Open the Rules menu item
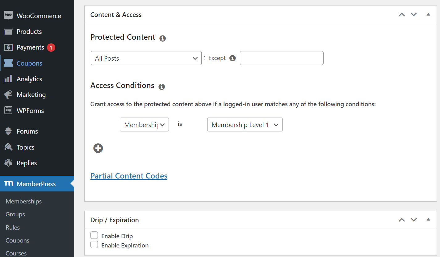Viewport: 440px width, 257px height. point(12,227)
